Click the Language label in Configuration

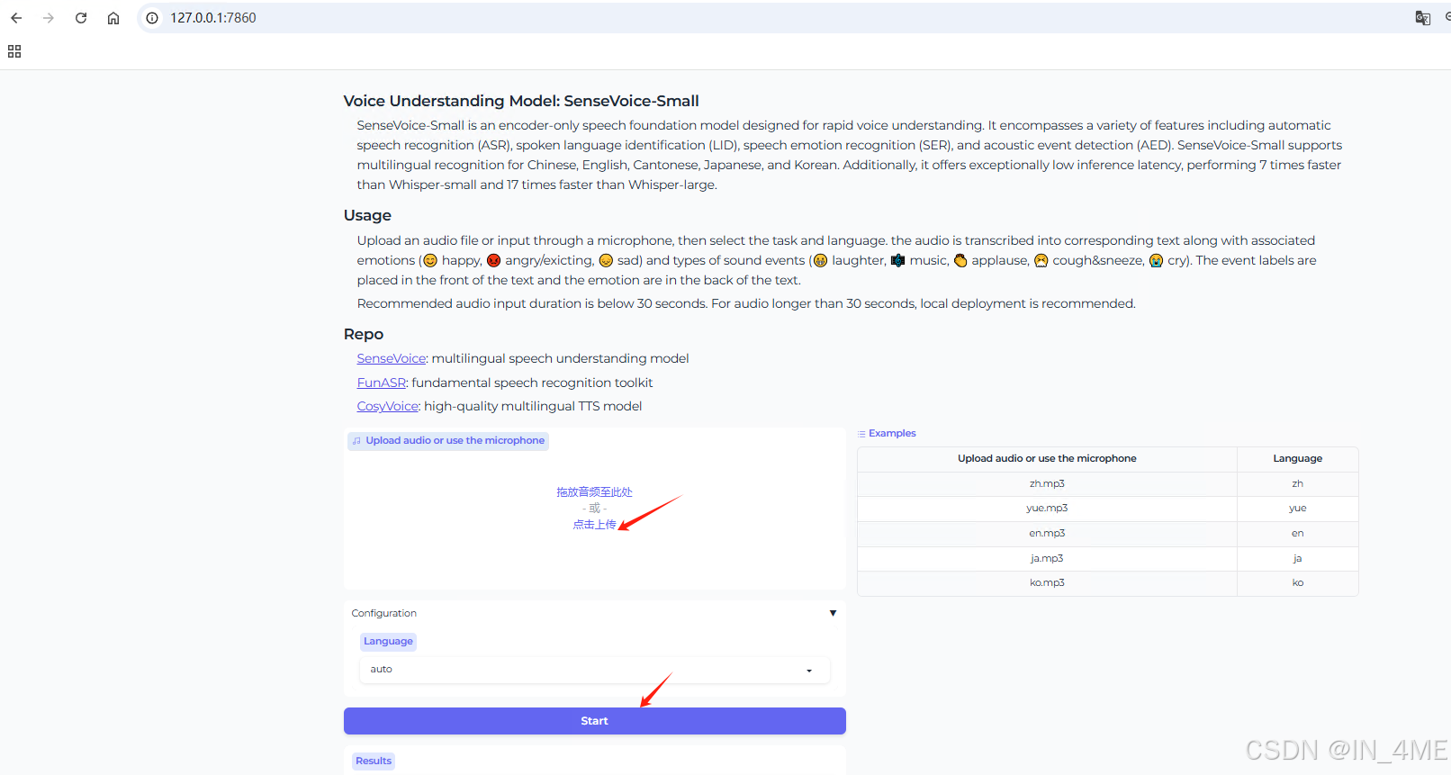coord(388,642)
